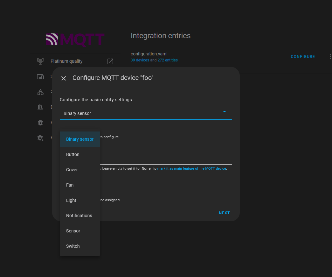Click the CONFIGURE button

302,56
